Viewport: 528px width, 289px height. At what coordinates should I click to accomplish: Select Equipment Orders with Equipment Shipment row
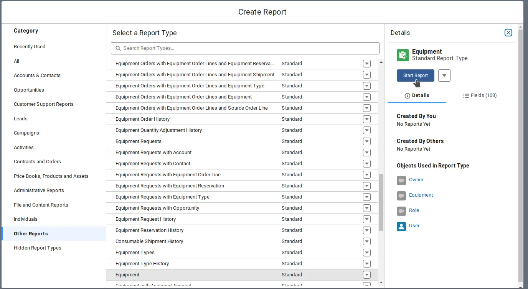tap(242, 75)
